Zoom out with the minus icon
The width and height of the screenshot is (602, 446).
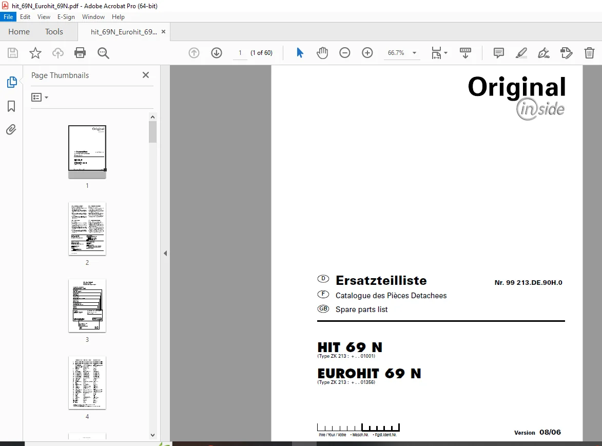pyautogui.click(x=345, y=53)
